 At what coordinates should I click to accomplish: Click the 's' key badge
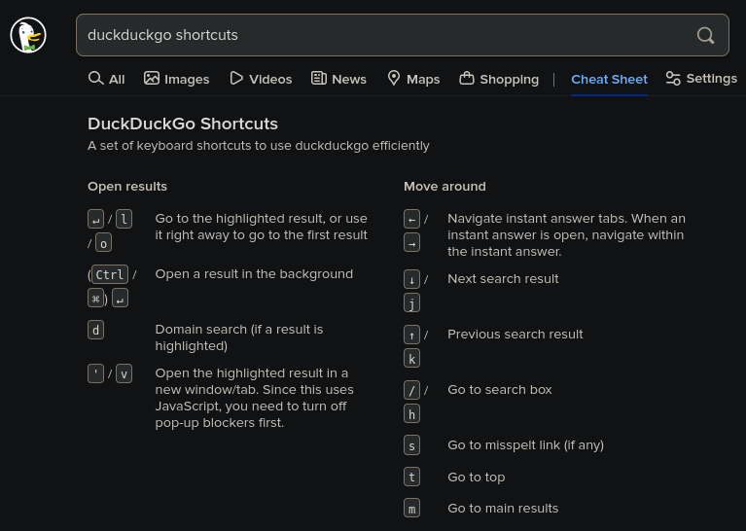pos(412,445)
